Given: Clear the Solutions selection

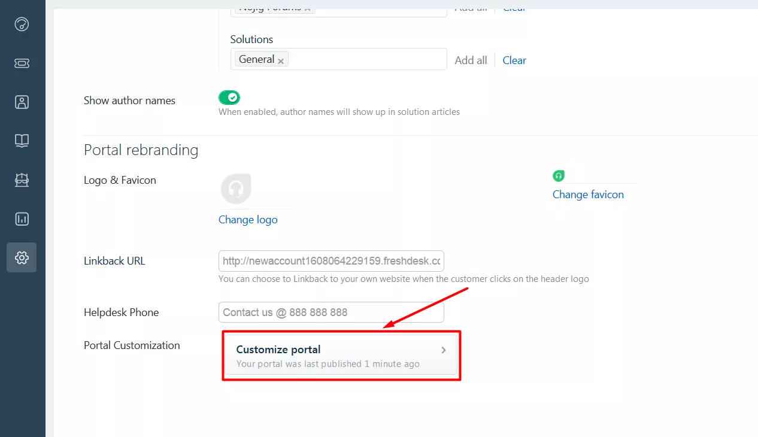Looking at the screenshot, I should tap(514, 60).
